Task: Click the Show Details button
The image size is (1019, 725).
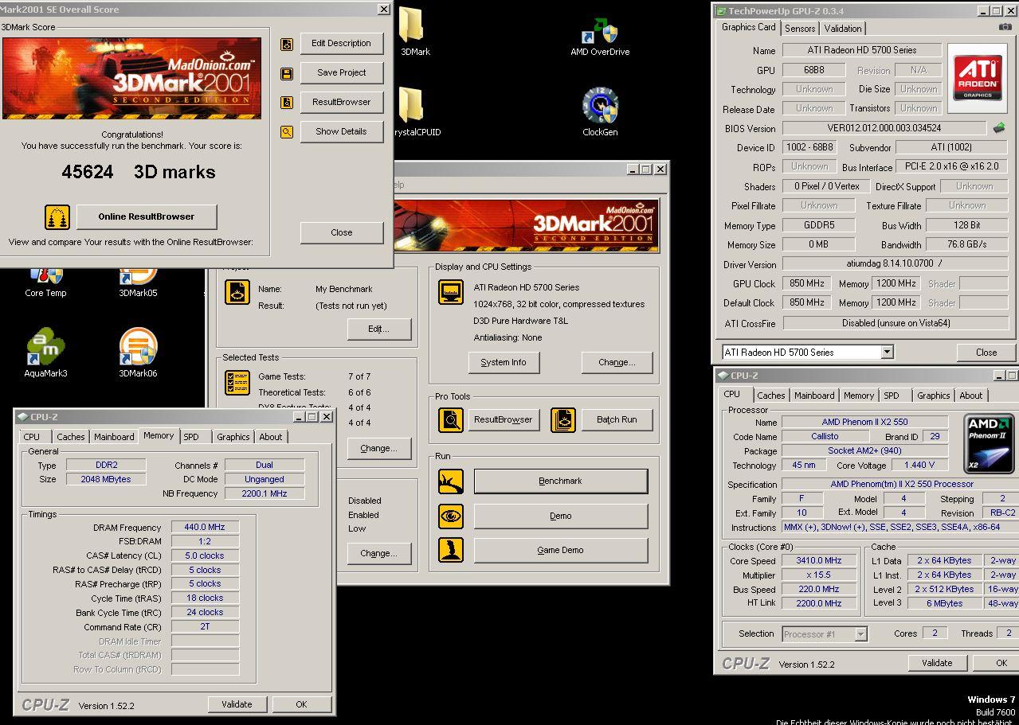Action: pos(342,132)
